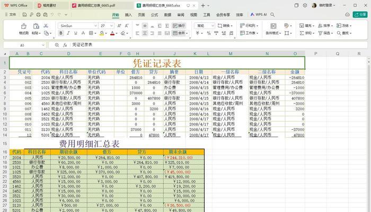Image resolution: width=371 pixels, height=212 pixels.
Task: Select the Format Painter (格式刷) tool
Action: tap(24, 29)
